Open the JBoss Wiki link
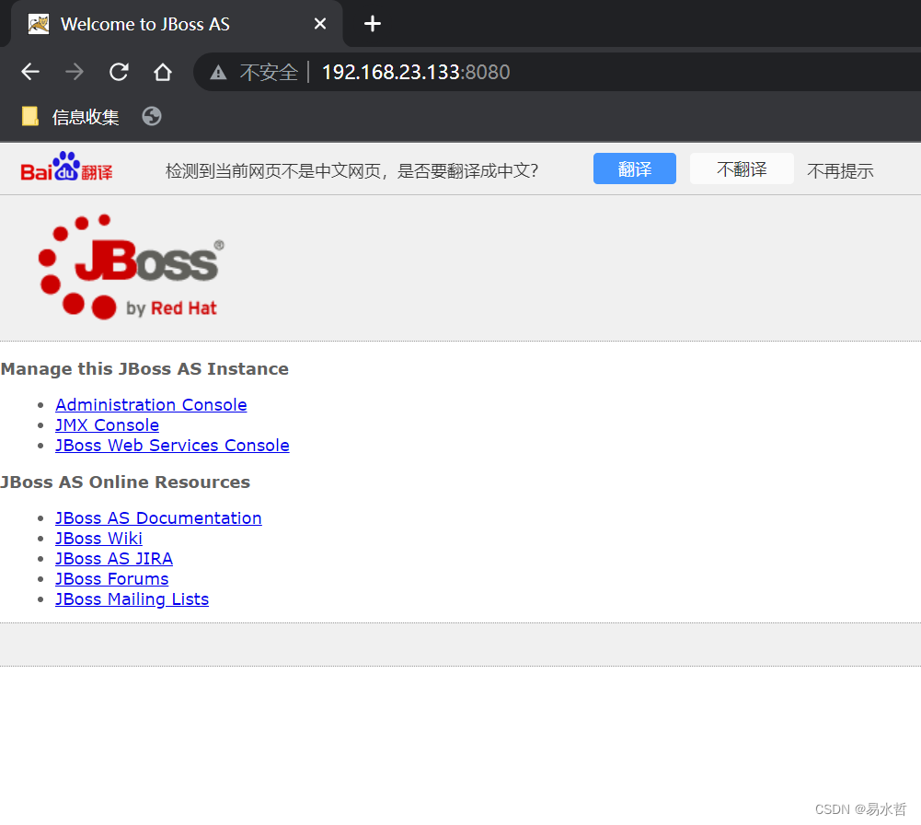Viewport: 921px width, 825px height. pyautogui.click(x=98, y=539)
